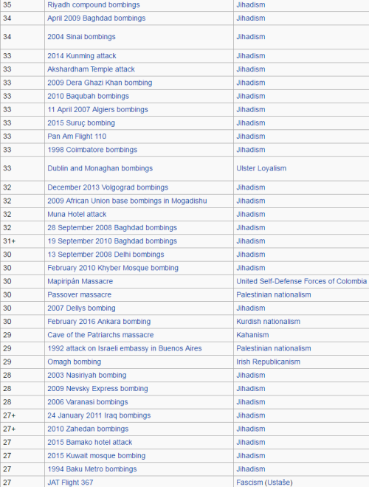This screenshot has width=369, height=487.
Task: Open the Irish Republicanism link
Action: click(x=269, y=362)
